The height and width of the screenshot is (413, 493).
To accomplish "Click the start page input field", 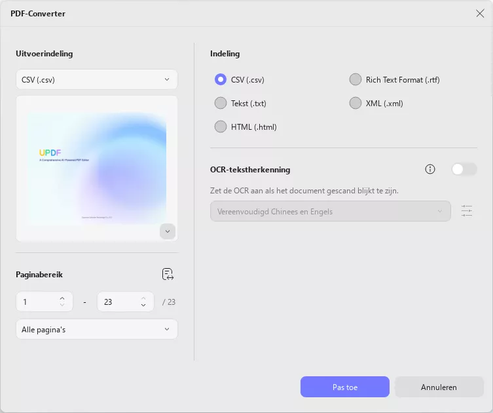I will (45, 302).
